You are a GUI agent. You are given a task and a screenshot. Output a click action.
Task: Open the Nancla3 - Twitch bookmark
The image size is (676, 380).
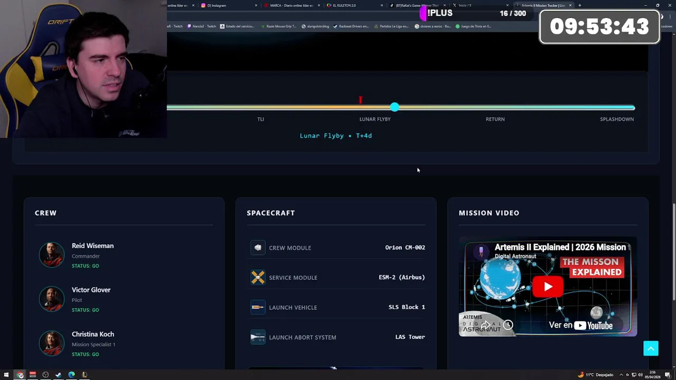click(x=202, y=26)
